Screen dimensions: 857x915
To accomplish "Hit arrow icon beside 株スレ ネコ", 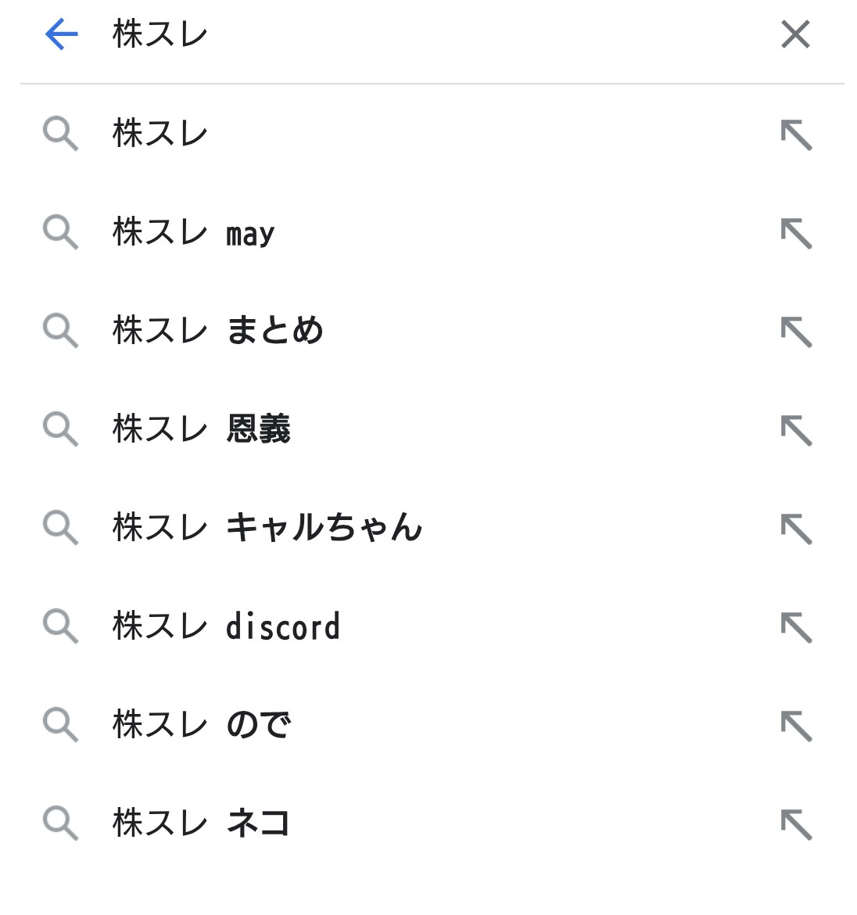I will (x=796, y=824).
